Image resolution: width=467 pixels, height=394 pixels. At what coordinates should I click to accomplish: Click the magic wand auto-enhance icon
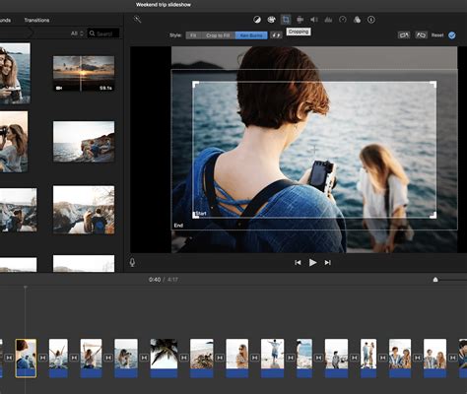coord(137,20)
